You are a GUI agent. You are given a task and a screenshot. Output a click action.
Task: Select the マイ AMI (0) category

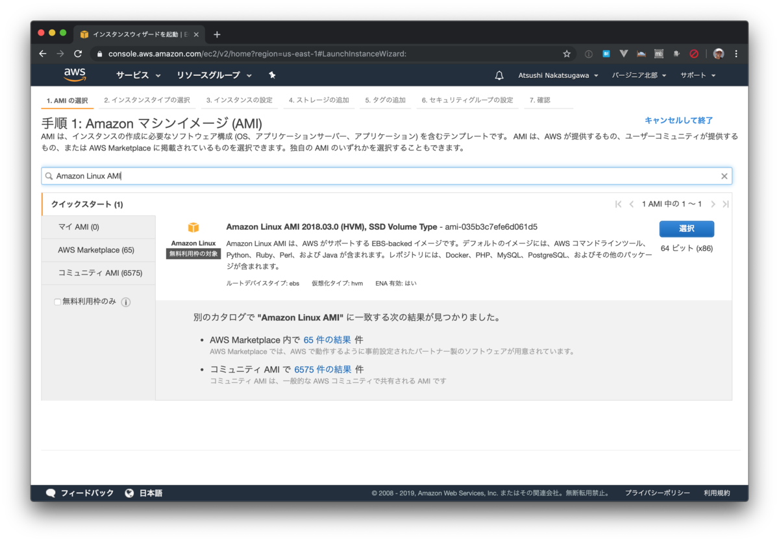(x=99, y=227)
